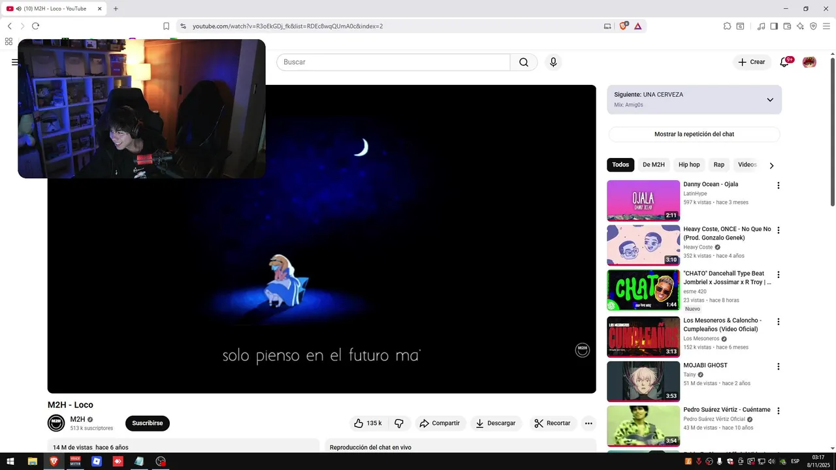
Task: Click M2H watermark in video player
Action: 582,350
